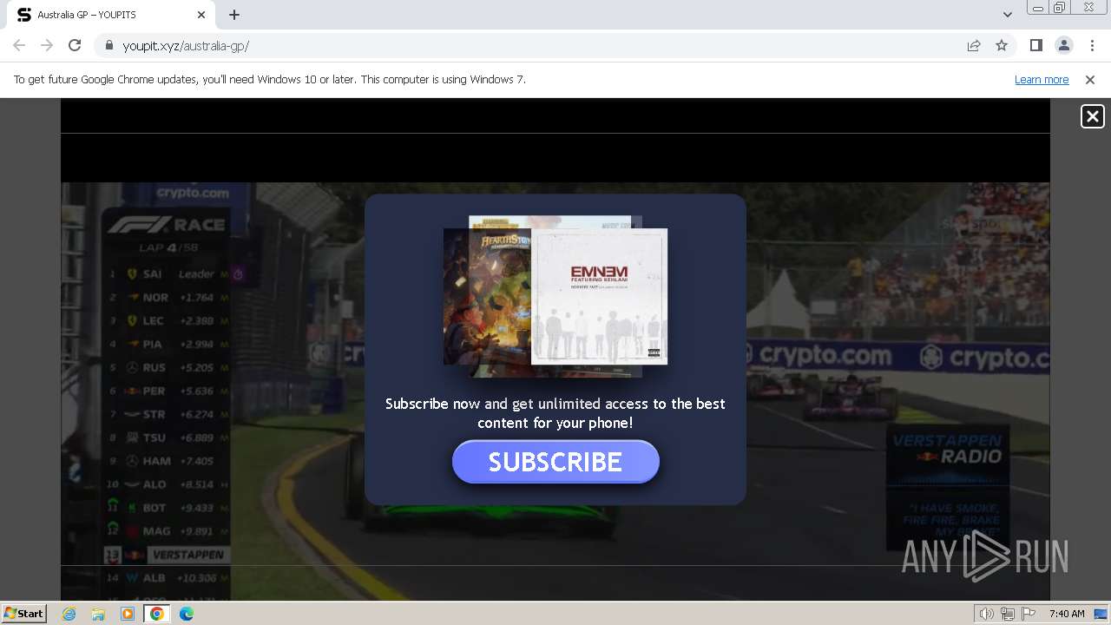Launch Microsoft Edge from taskbar

tap(187, 614)
